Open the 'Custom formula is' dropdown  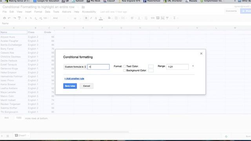[75, 67]
